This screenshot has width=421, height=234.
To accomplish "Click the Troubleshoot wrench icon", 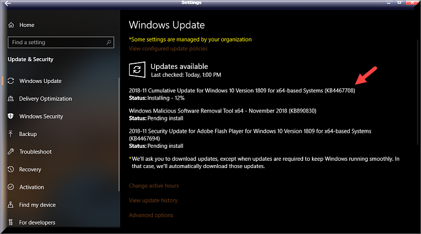I will click(x=11, y=152).
